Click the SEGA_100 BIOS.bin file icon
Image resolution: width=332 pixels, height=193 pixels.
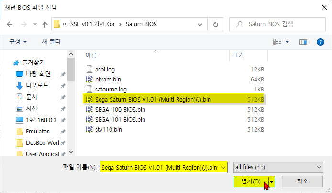89,109
